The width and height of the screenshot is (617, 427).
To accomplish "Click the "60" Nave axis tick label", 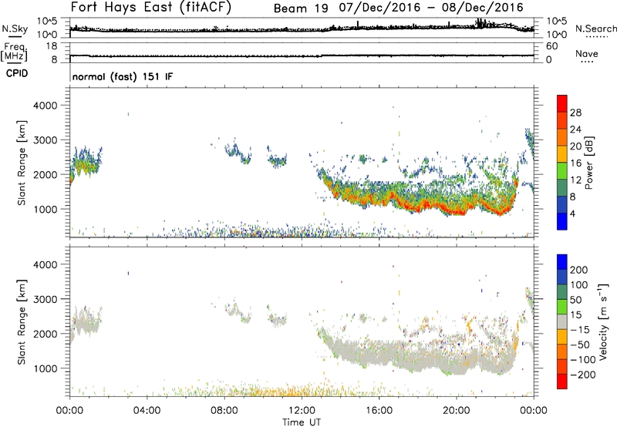I will coord(551,46).
